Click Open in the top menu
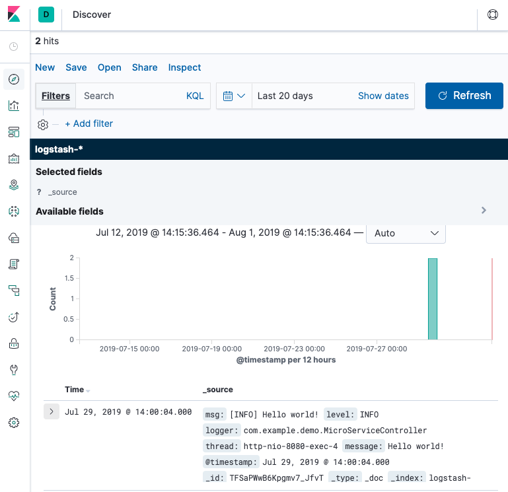Image resolution: width=508 pixels, height=492 pixels. tap(110, 67)
